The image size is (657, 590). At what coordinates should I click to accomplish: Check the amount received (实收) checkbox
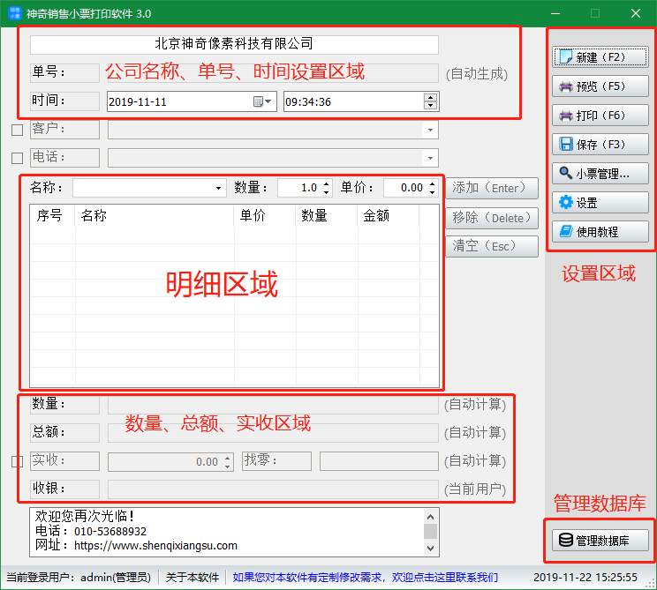click(x=17, y=461)
